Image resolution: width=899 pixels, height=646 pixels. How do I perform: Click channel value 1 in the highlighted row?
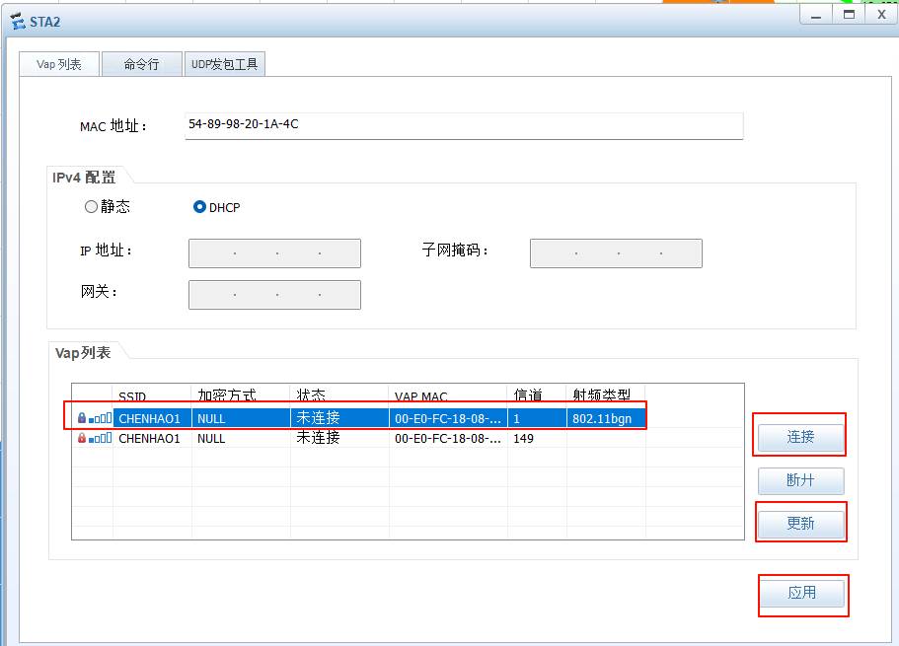coord(516,419)
